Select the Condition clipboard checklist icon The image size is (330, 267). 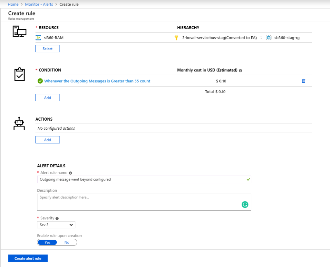tap(19, 75)
